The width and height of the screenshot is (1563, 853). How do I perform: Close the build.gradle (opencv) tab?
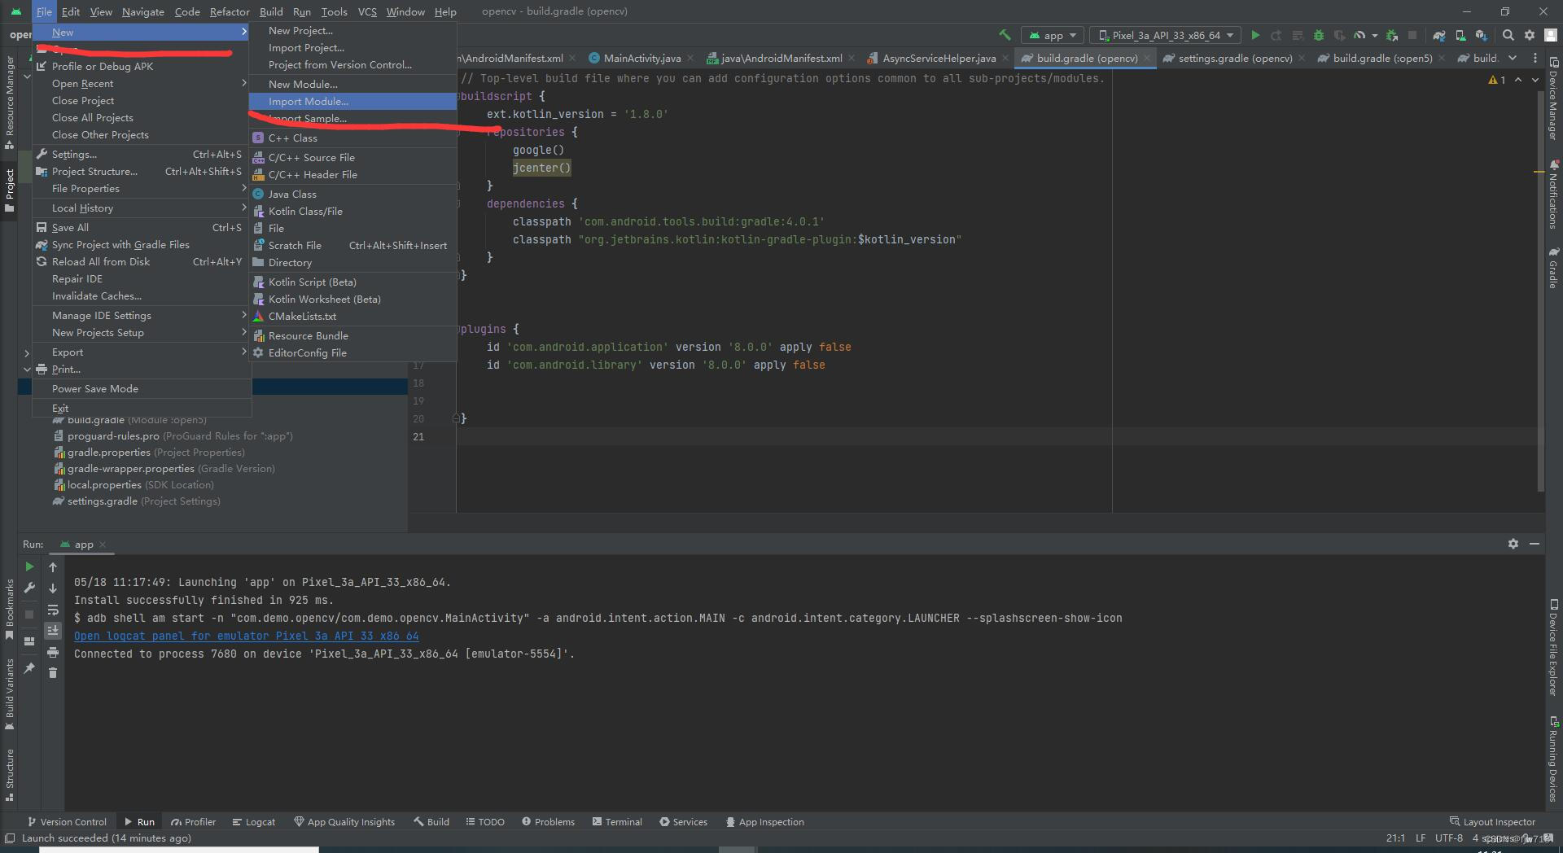pos(1147,59)
